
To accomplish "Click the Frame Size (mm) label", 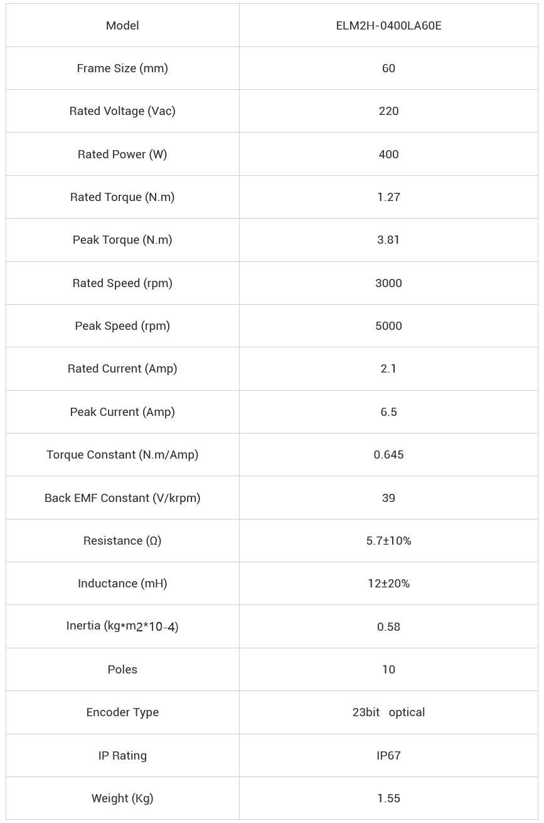I will click(122, 68).
